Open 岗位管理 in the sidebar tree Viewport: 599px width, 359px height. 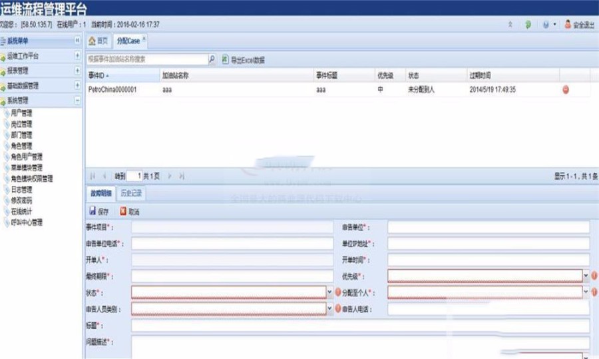(x=21, y=124)
